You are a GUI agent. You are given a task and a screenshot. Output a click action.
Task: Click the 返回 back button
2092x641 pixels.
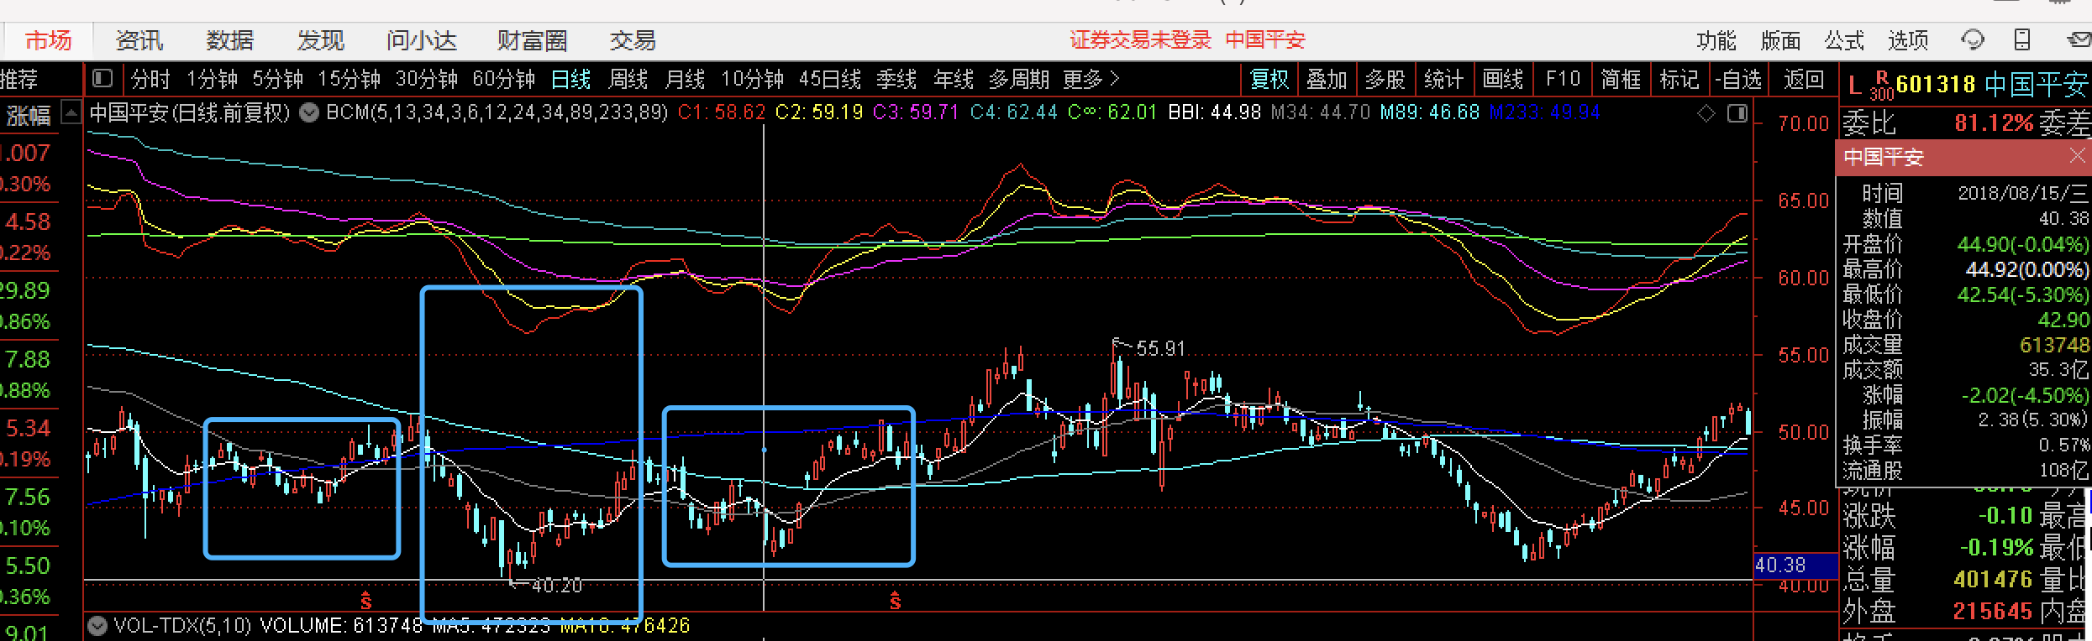1804,79
